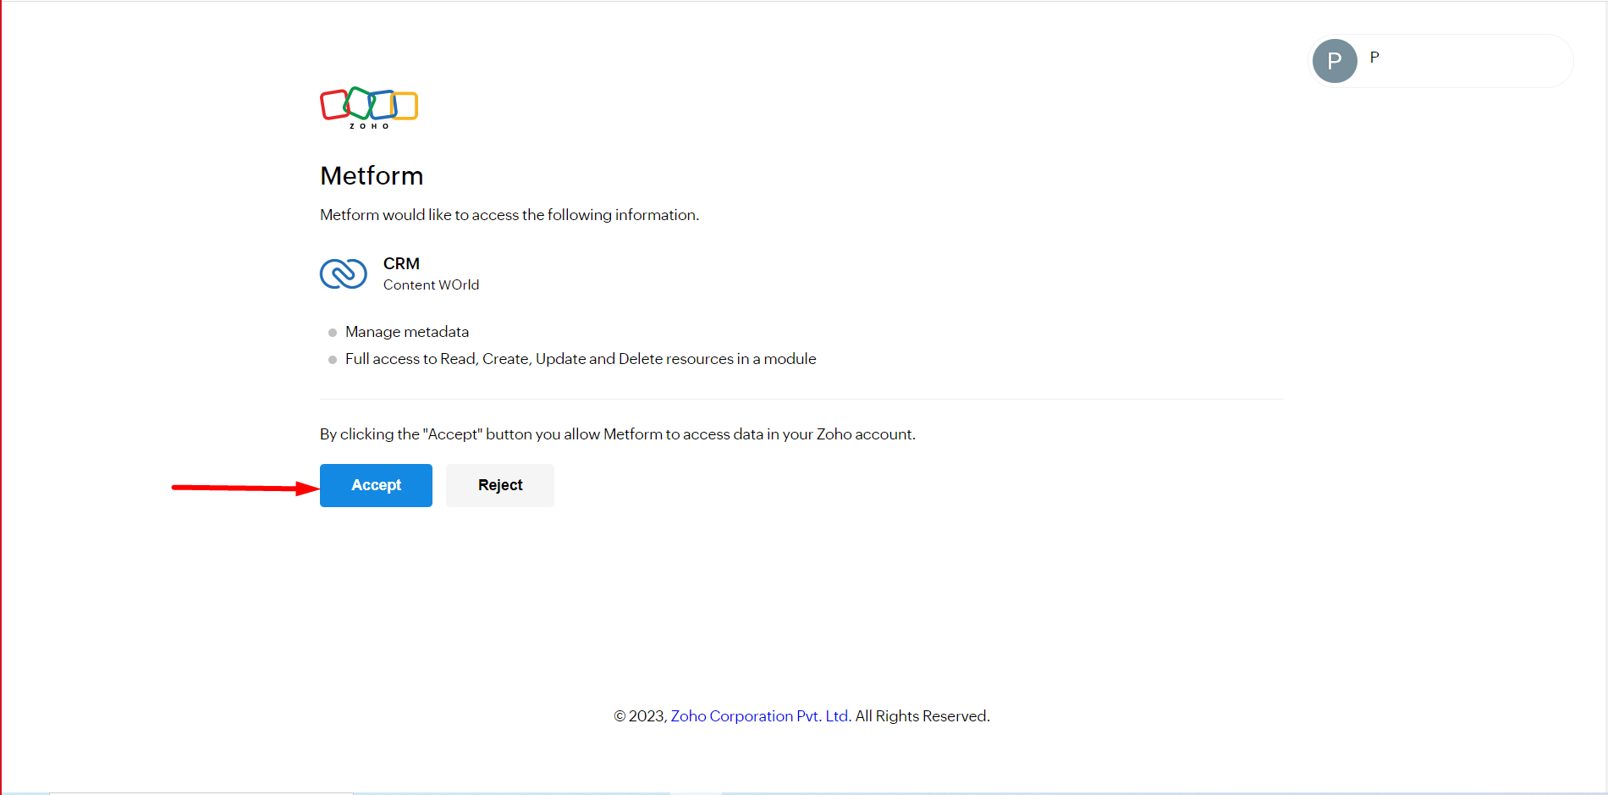Click the account name letter beside the avatar
The width and height of the screenshot is (1608, 795).
tap(1374, 58)
